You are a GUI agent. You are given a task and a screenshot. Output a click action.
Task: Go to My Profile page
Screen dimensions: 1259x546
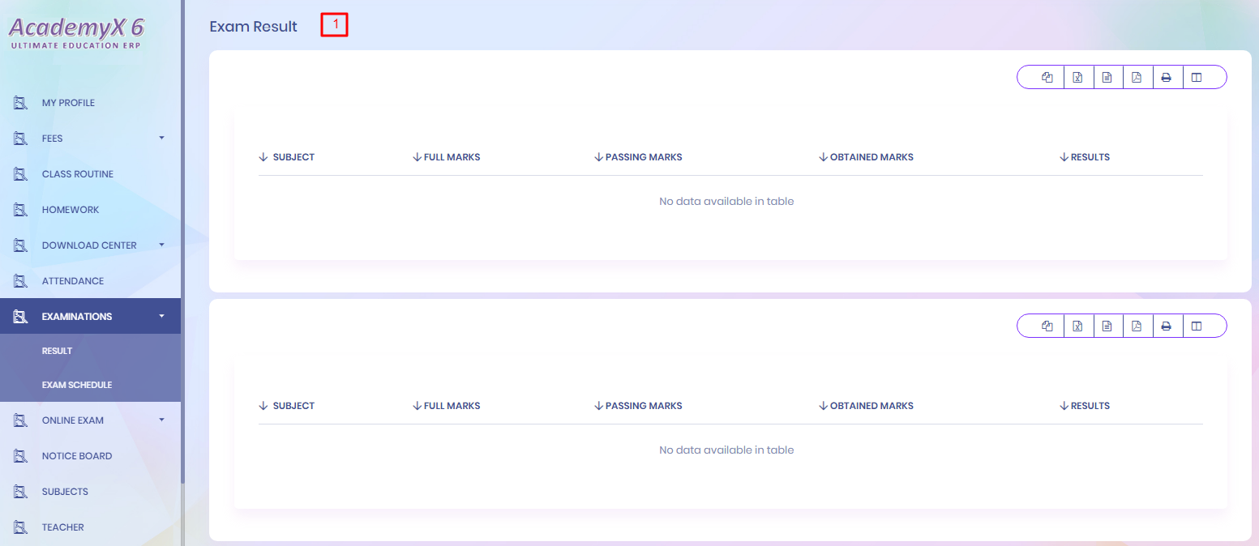click(68, 103)
